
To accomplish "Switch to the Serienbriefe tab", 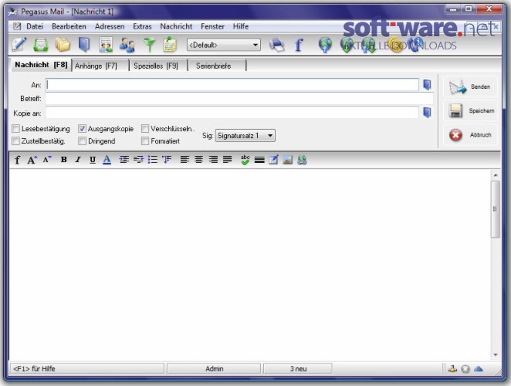I will pyautogui.click(x=217, y=66).
